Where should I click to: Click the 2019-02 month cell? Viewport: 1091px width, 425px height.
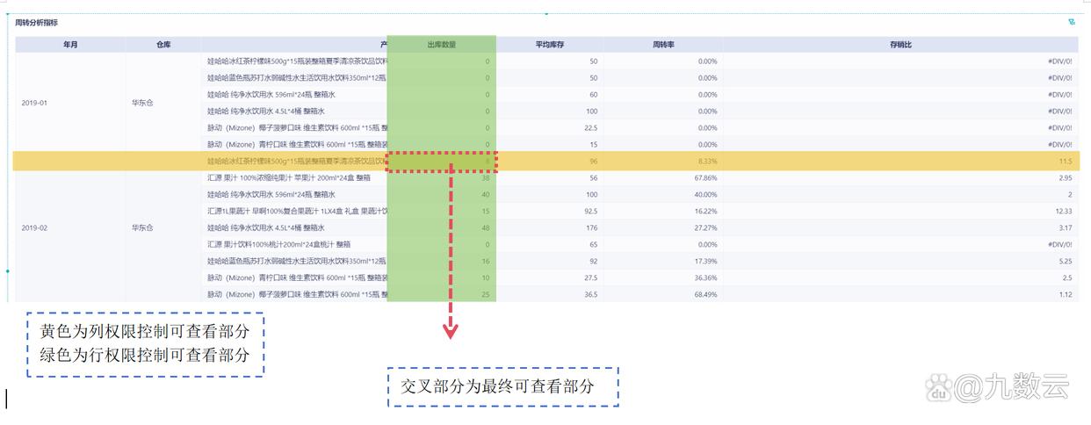34,227
